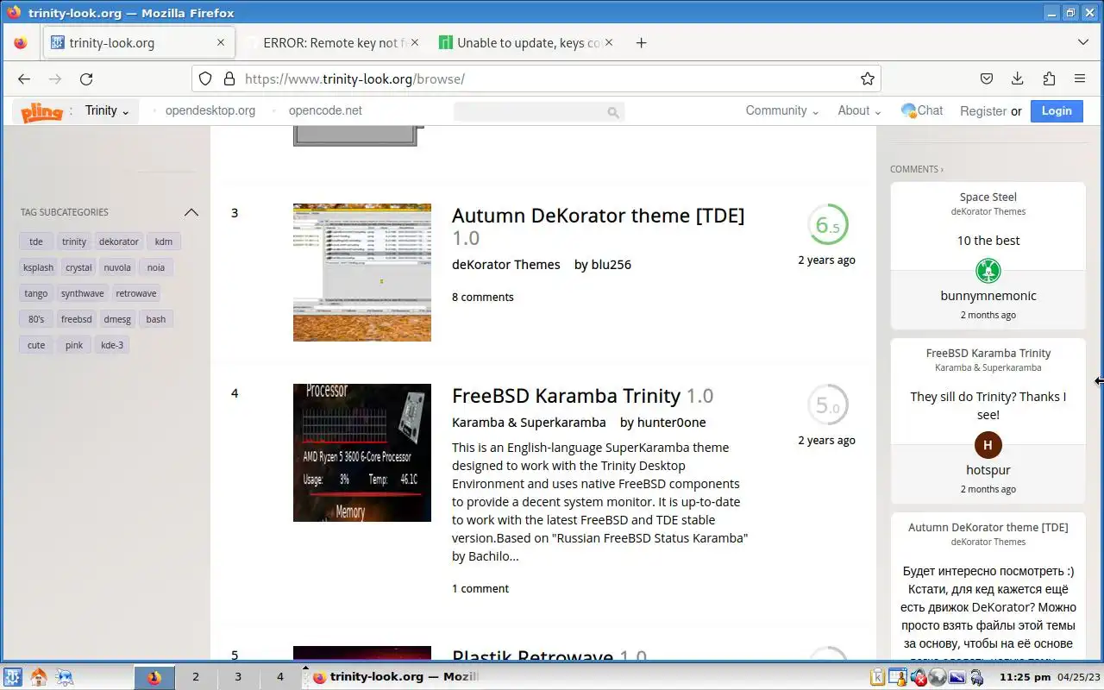Bookmark this page with the star icon

(x=868, y=78)
